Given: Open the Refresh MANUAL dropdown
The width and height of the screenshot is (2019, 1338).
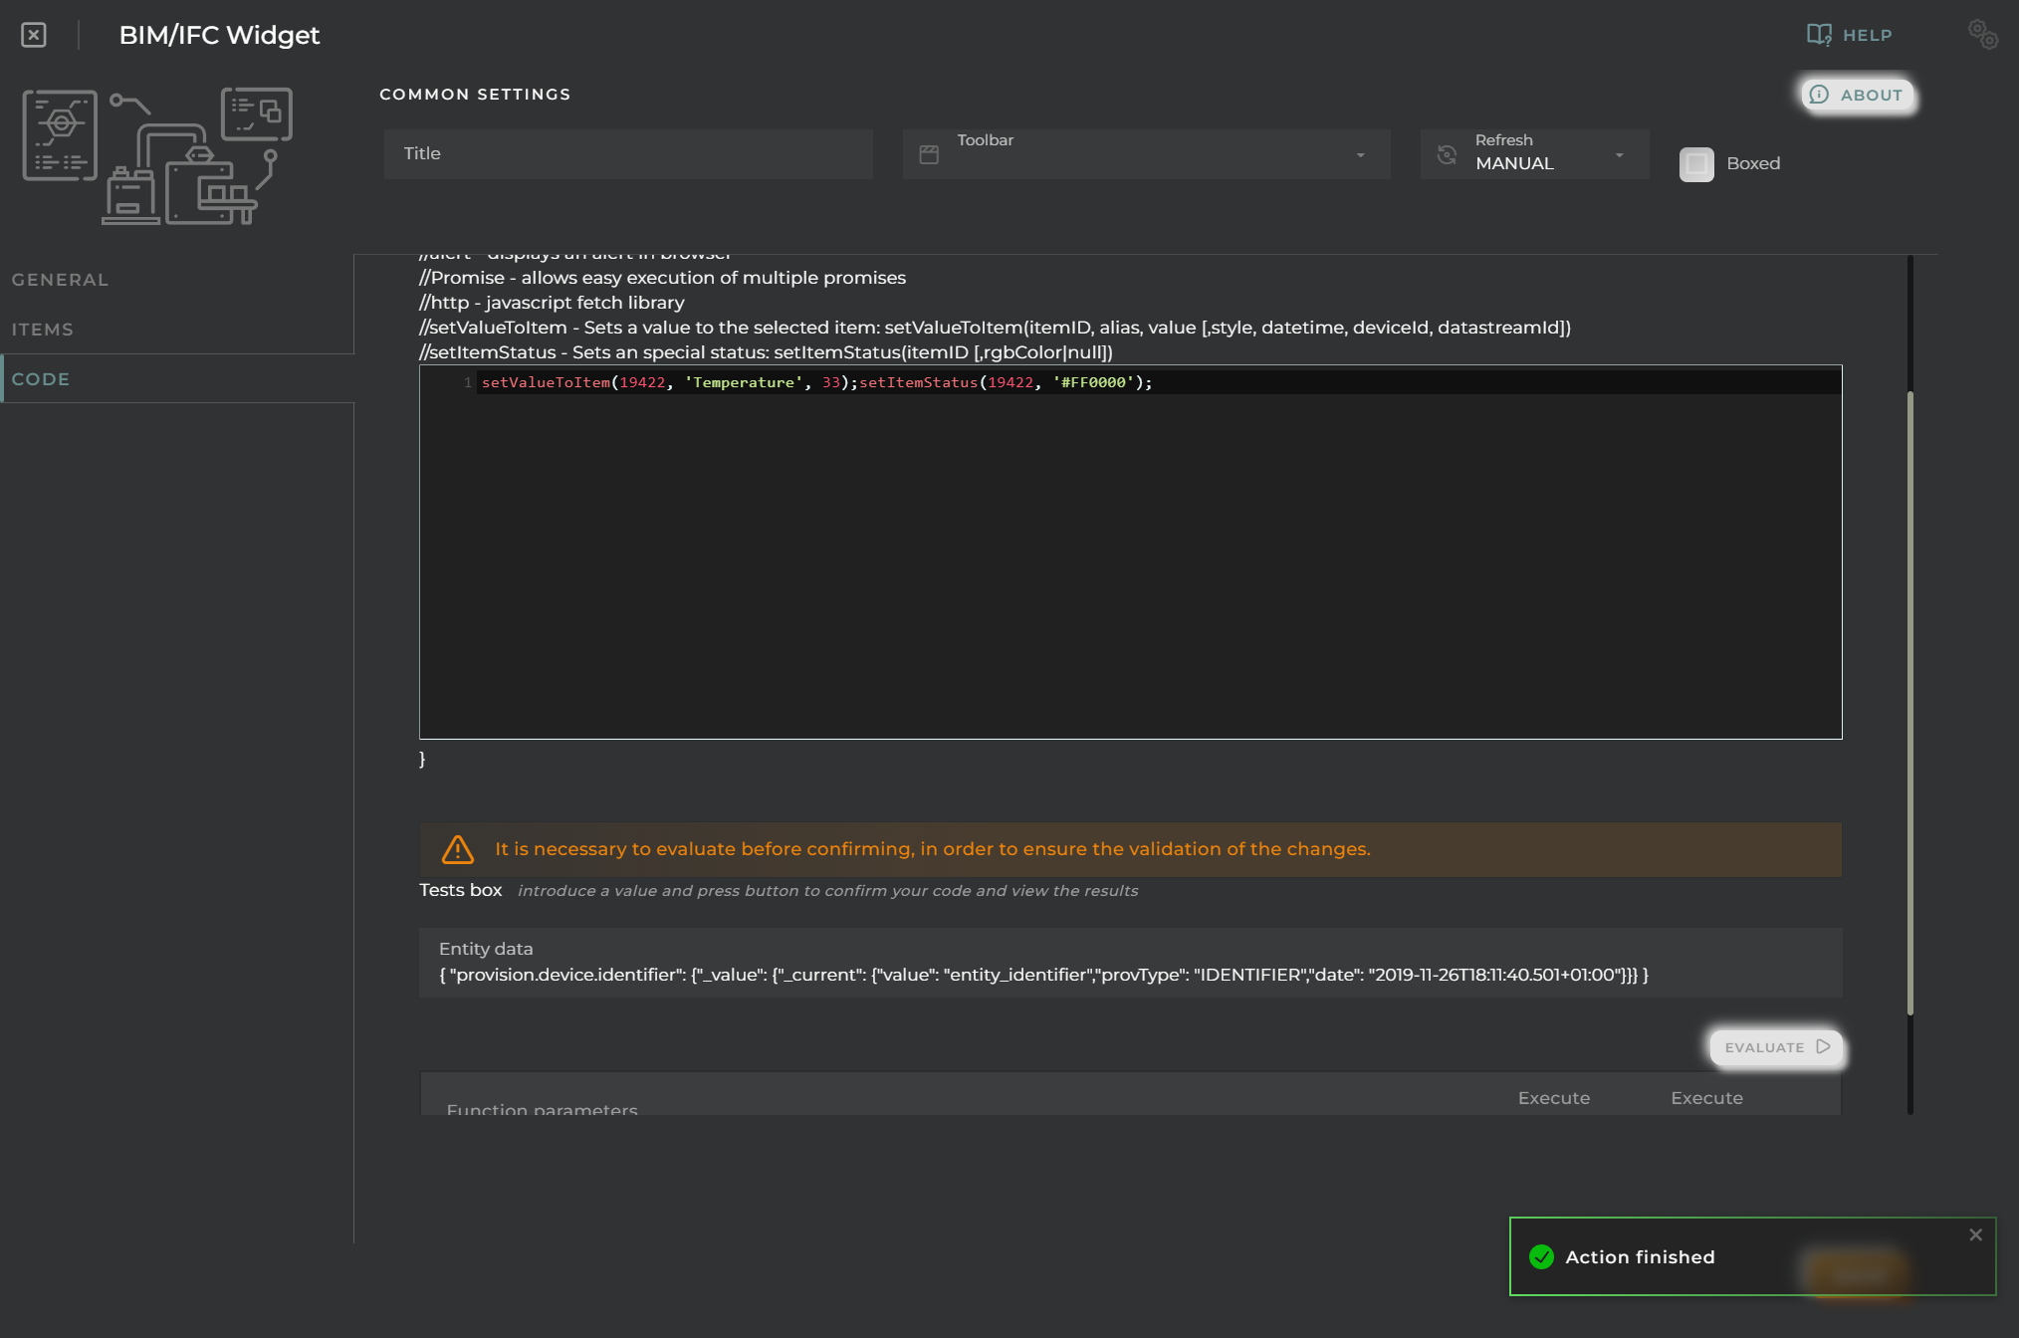Looking at the screenshot, I should coord(1534,153).
